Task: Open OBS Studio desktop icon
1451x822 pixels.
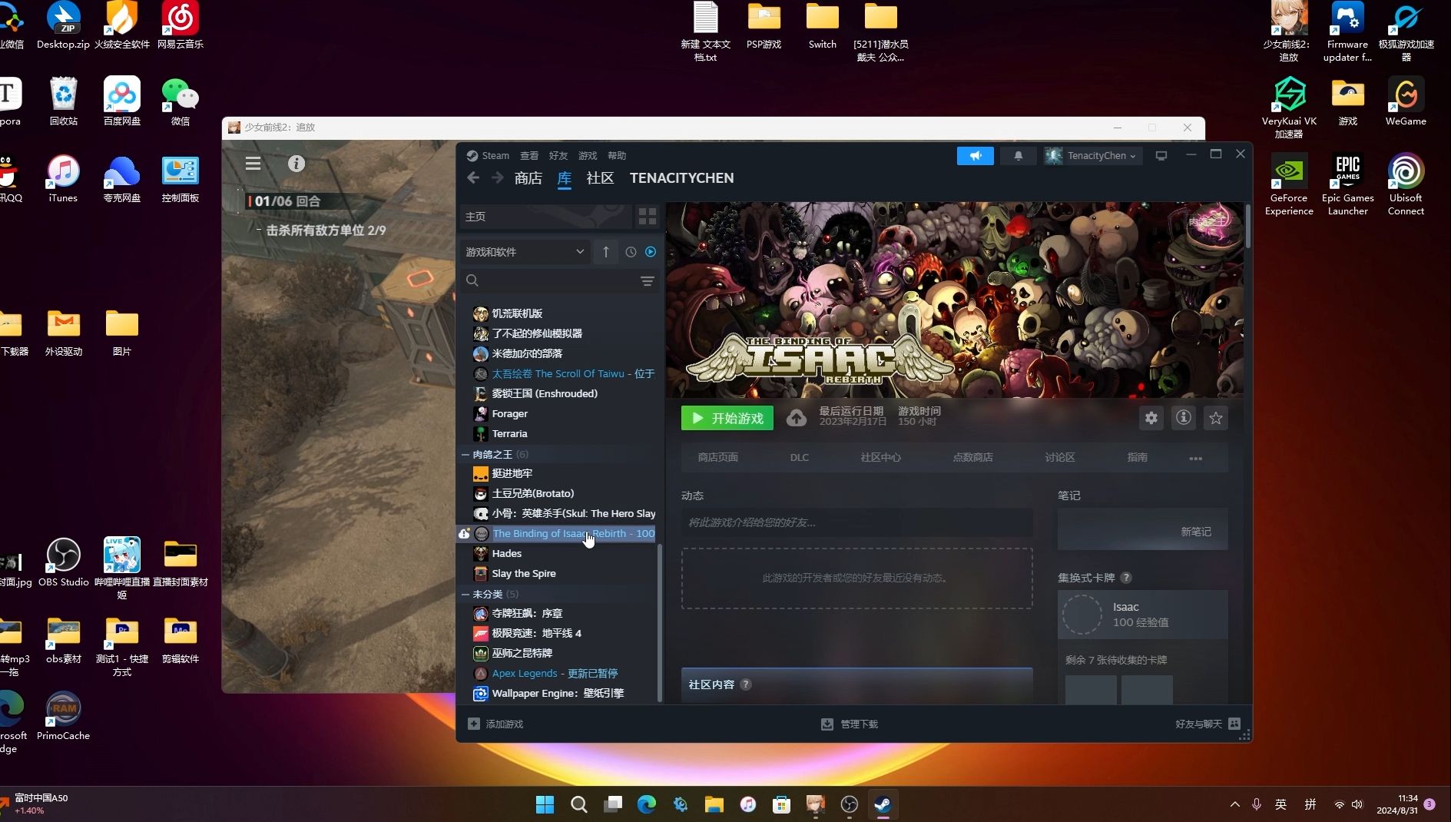Action: pos(64,562)
